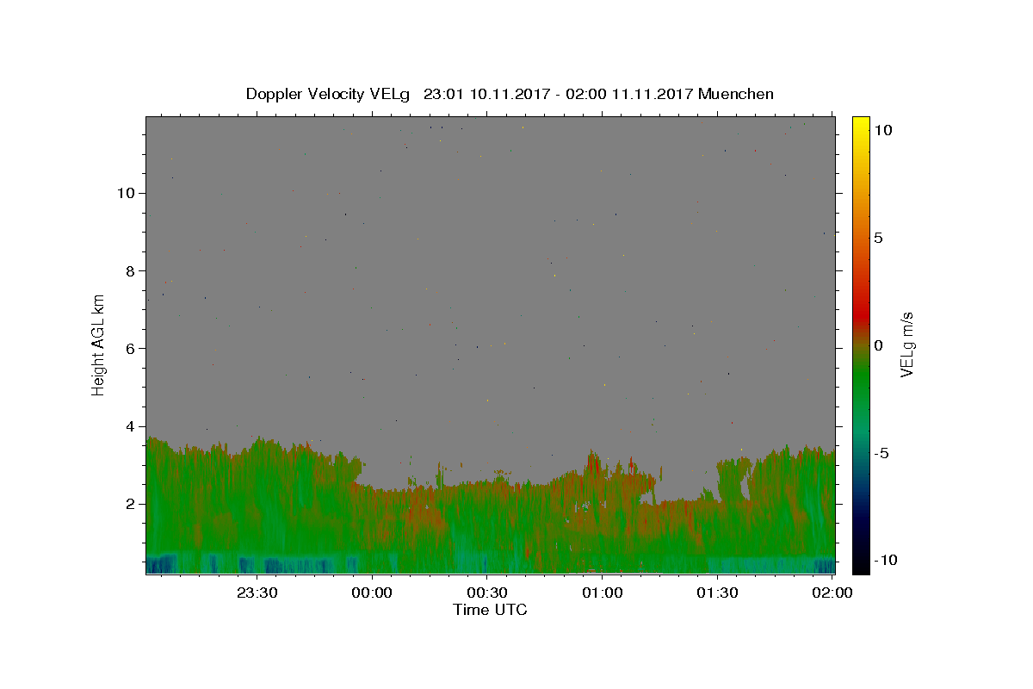Click the colorbar value 5 label
Screen dimensions: 1033x689
pyautogui.click(x=878, y=238)
